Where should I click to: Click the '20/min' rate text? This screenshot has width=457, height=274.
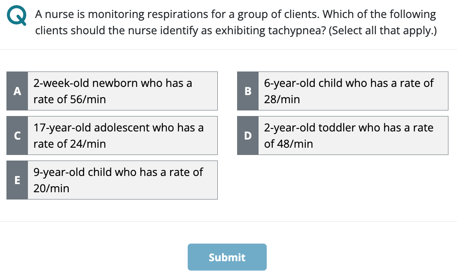pos(51,188)
